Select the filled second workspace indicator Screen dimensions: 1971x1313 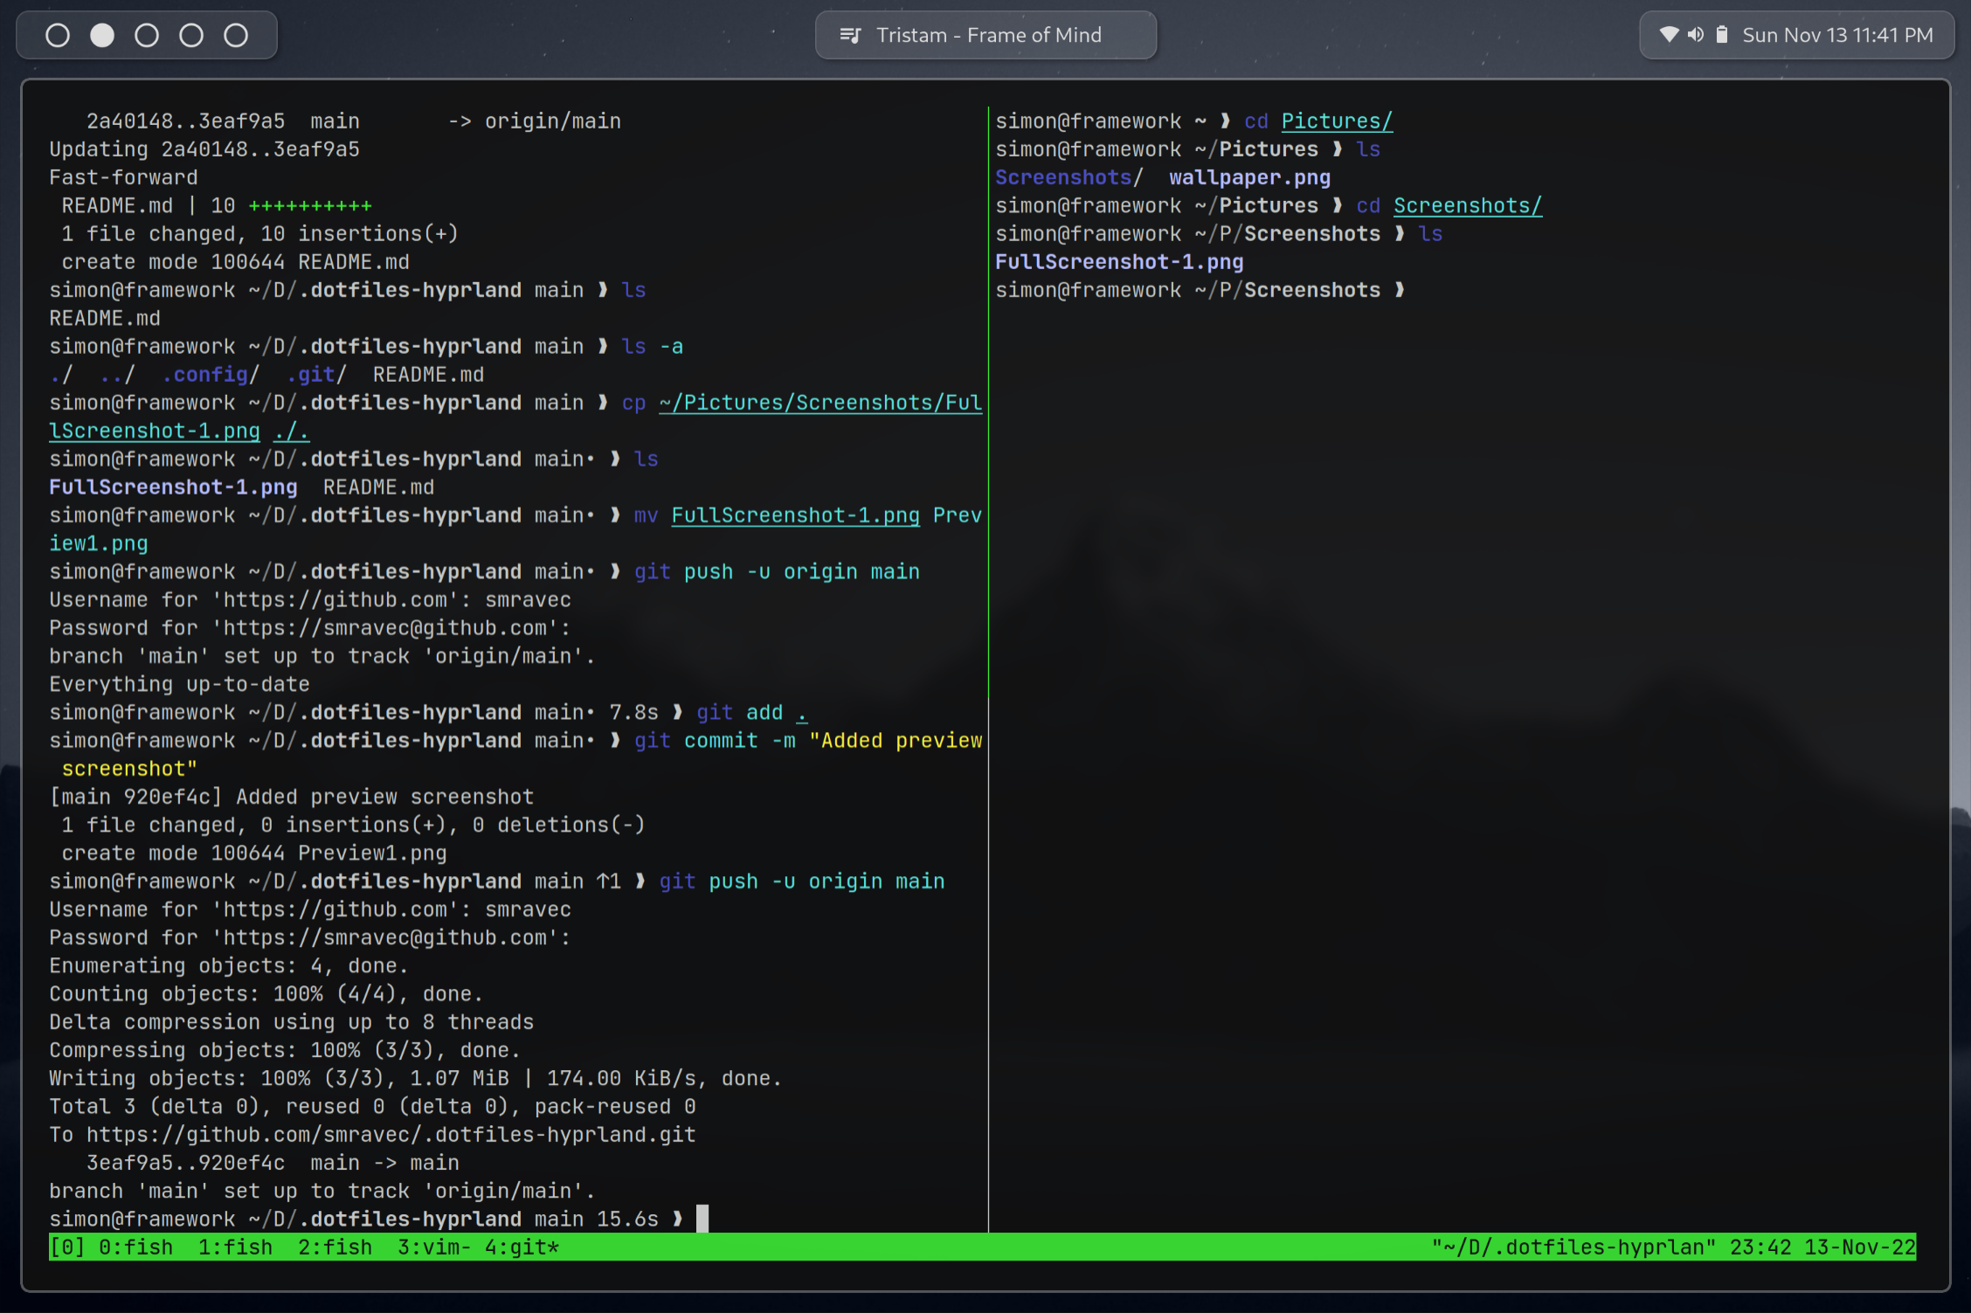coord(102,35)
